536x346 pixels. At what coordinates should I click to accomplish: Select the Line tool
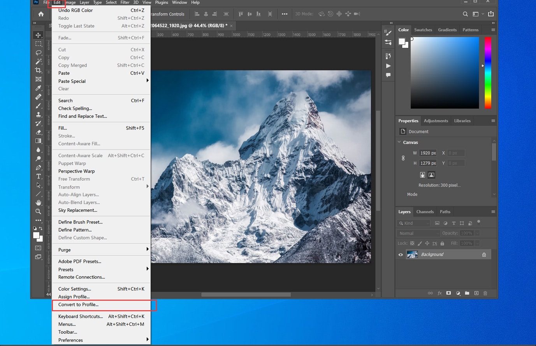(x=38, y=194)
